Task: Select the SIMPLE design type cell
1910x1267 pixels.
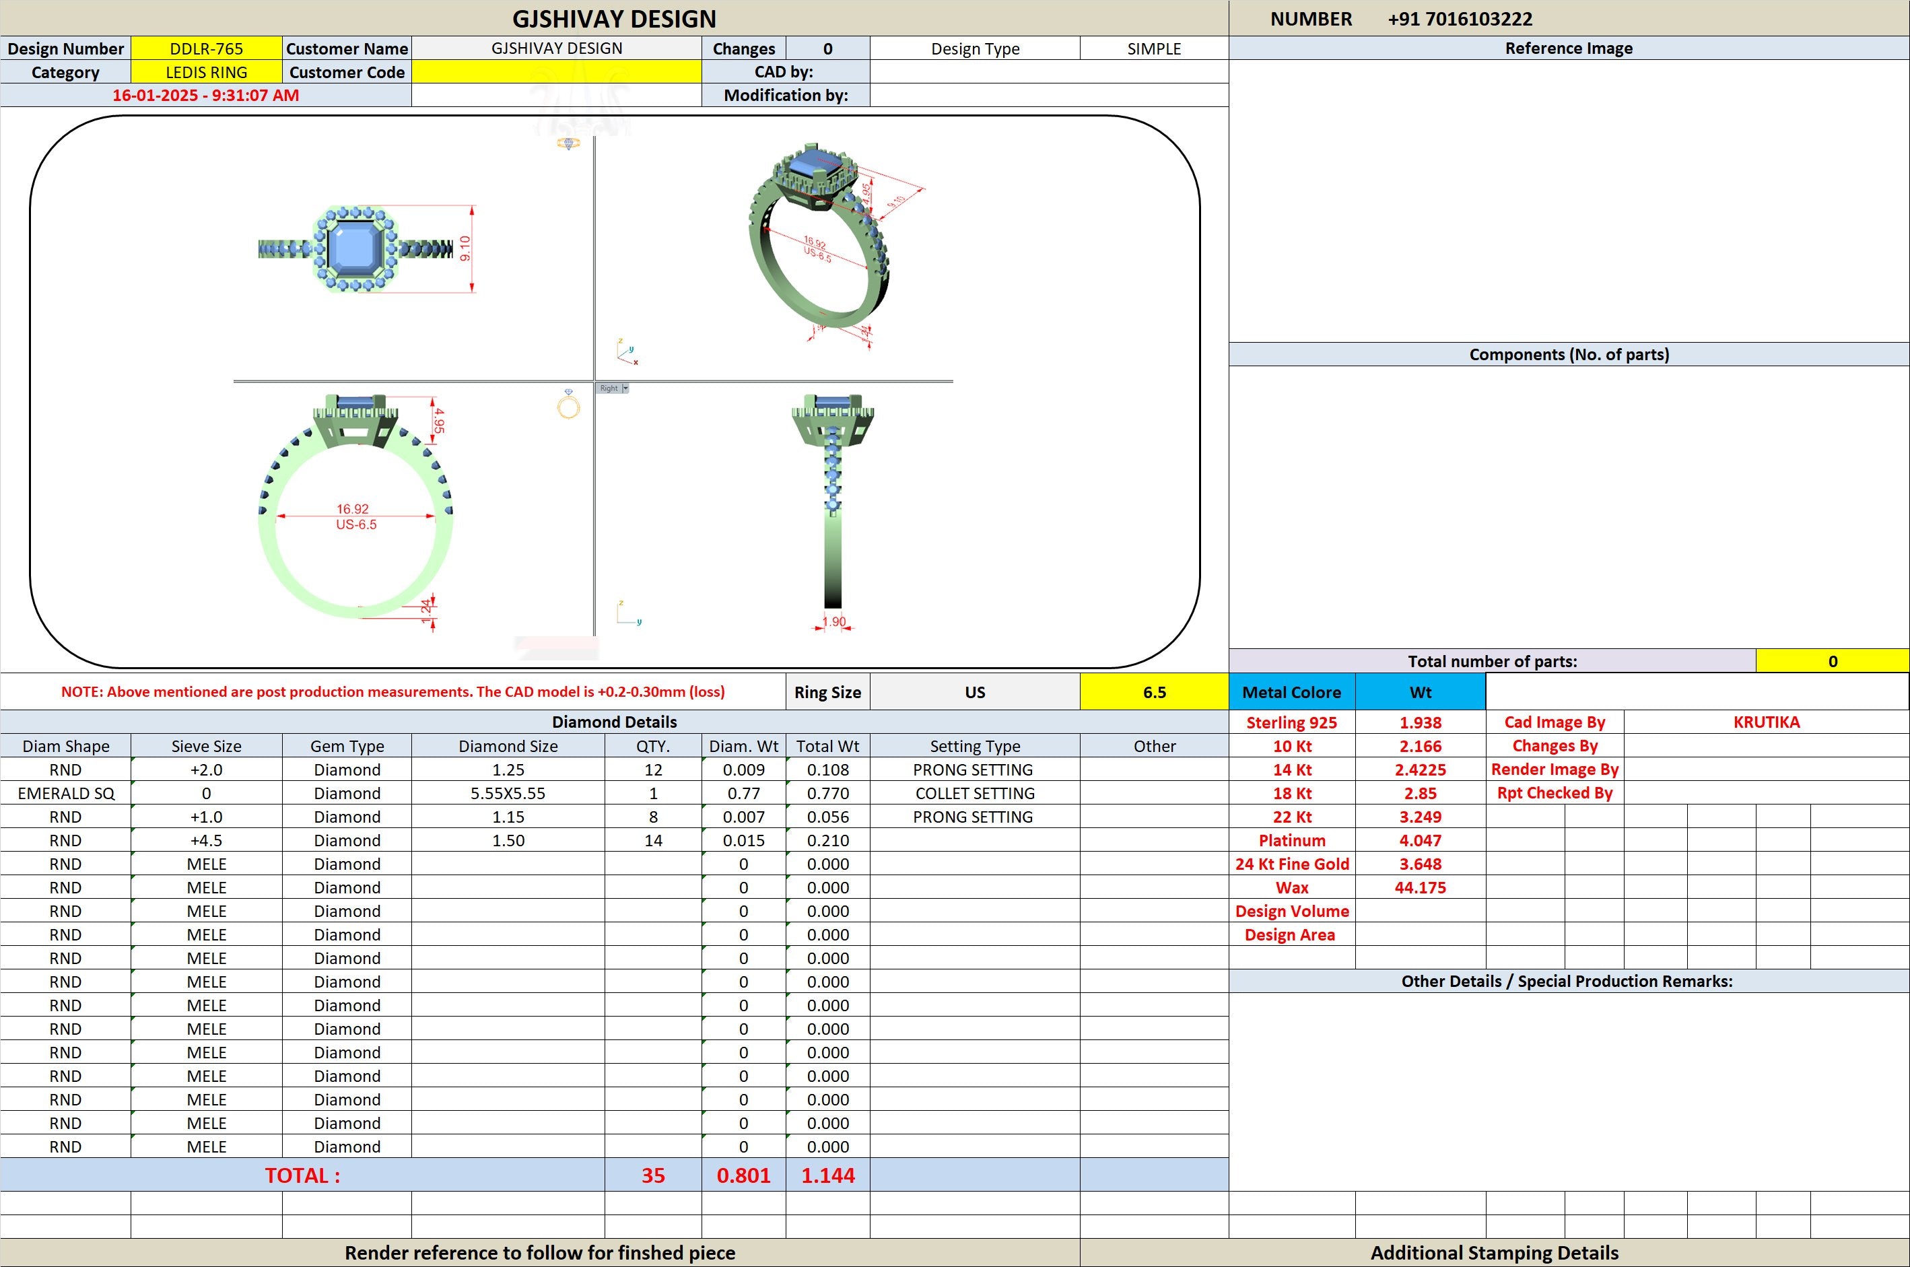Action: point(1154,48)
